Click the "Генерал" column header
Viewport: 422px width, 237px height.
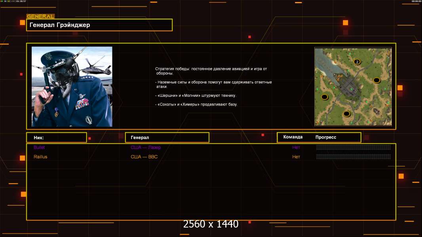point(167,137)
